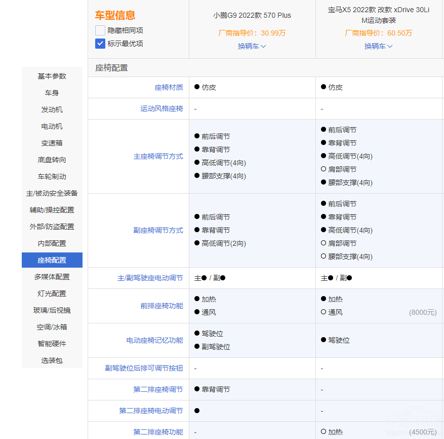
Task: Click 小鹏G9 2022款 570 Plus title
Action: point(252,15)
